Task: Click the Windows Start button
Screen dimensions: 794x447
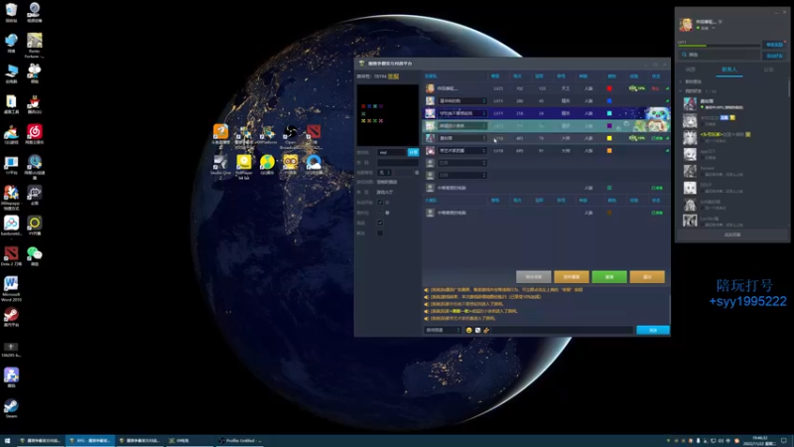Action: [7, 441]
